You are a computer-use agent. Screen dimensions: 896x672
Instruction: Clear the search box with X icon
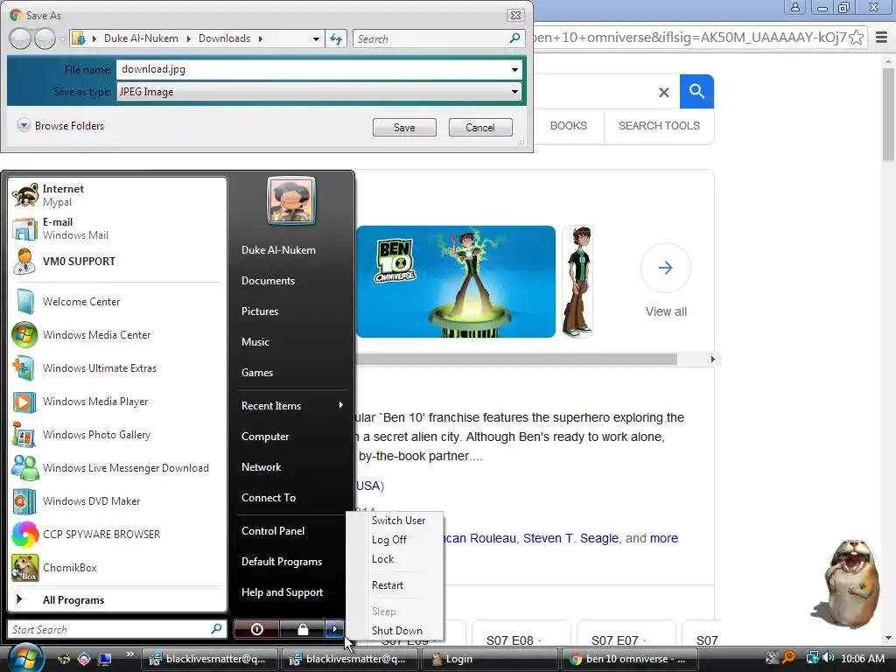point(663,92)
